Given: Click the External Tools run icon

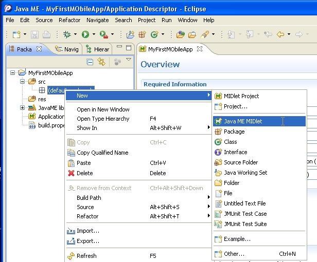Looking at the screenshot, I should click(104, 34).
